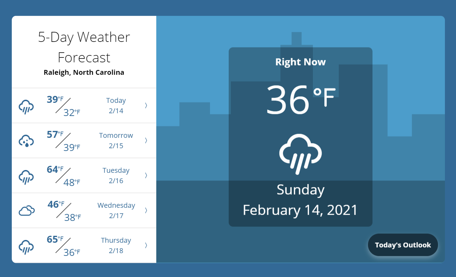The width and height of the screenshot is (456, 277).
Task: Select the 5-Day Weather Forecast title
Action: coord(84,47)
